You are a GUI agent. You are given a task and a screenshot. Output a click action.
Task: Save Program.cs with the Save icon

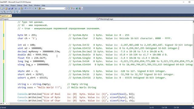click(9, 8)
